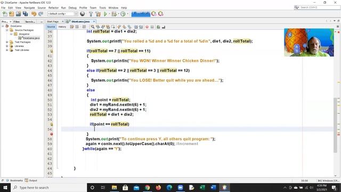Switch to the Services panel tab
This screenshot has height=192, width=341.
tap(30, 22)
